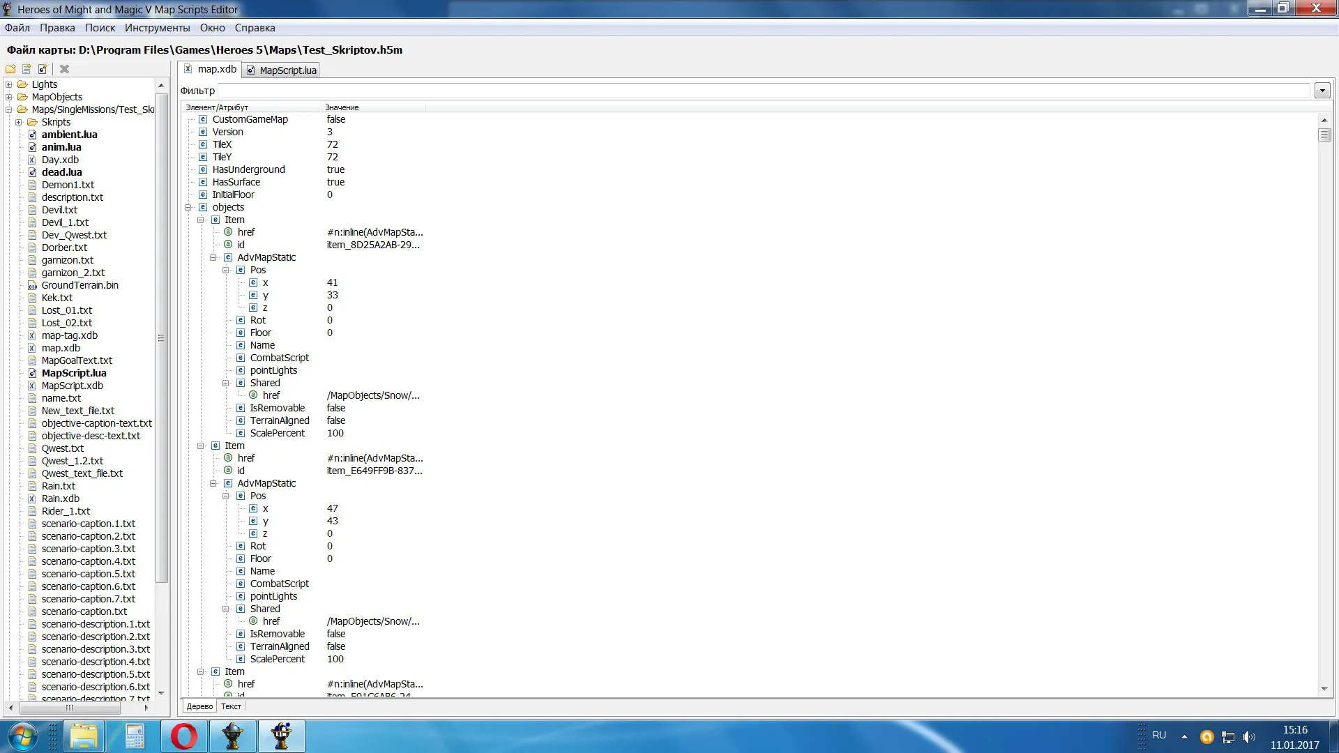The image size is (1339, 753).
Task: Select the map.xdb editor tab
Action: [x=211, y=69]
